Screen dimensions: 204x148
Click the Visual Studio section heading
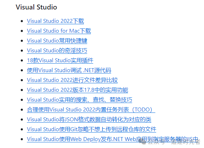36,7
